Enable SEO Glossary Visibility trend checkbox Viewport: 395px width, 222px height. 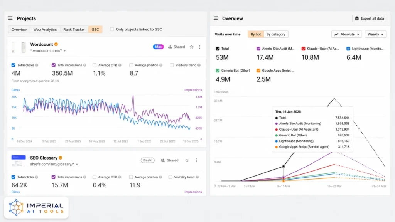(170, 177)
